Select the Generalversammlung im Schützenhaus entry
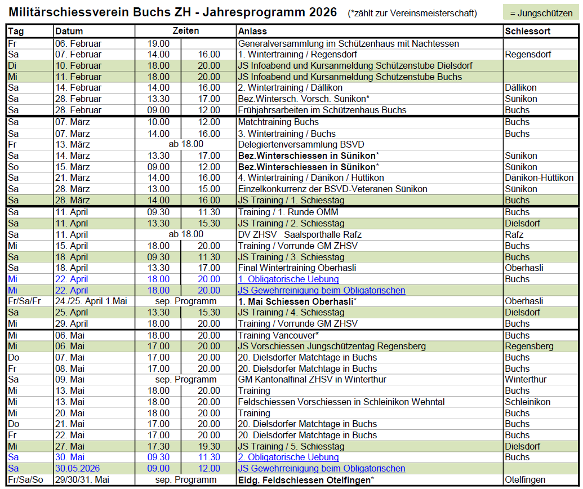The width and height of the screenshot is (583, 489). pyautogui.click(x=349, y=43)
